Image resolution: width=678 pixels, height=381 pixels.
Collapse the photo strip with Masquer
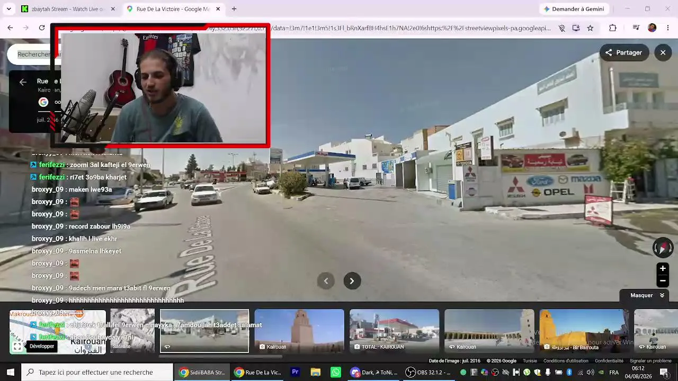point(647,295)
